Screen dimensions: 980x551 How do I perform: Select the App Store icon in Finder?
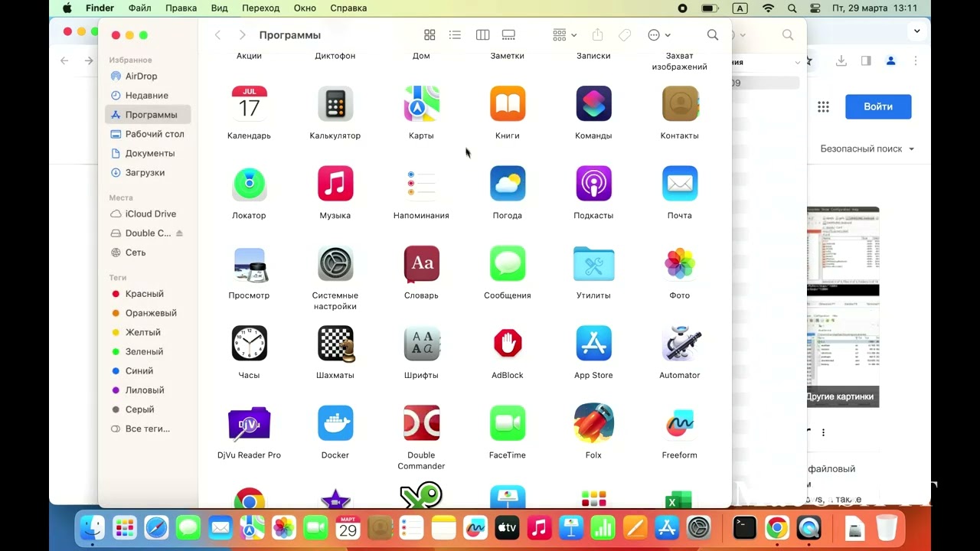pyautogui.click(x=593, y=343)
